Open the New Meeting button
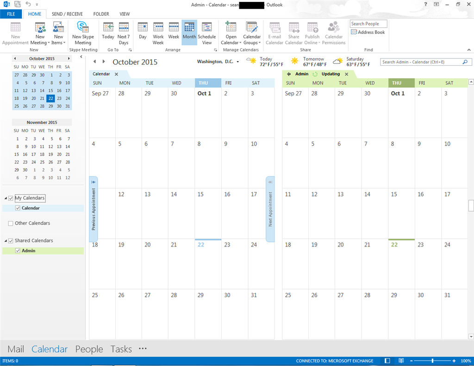 click(x=40, y=33)
